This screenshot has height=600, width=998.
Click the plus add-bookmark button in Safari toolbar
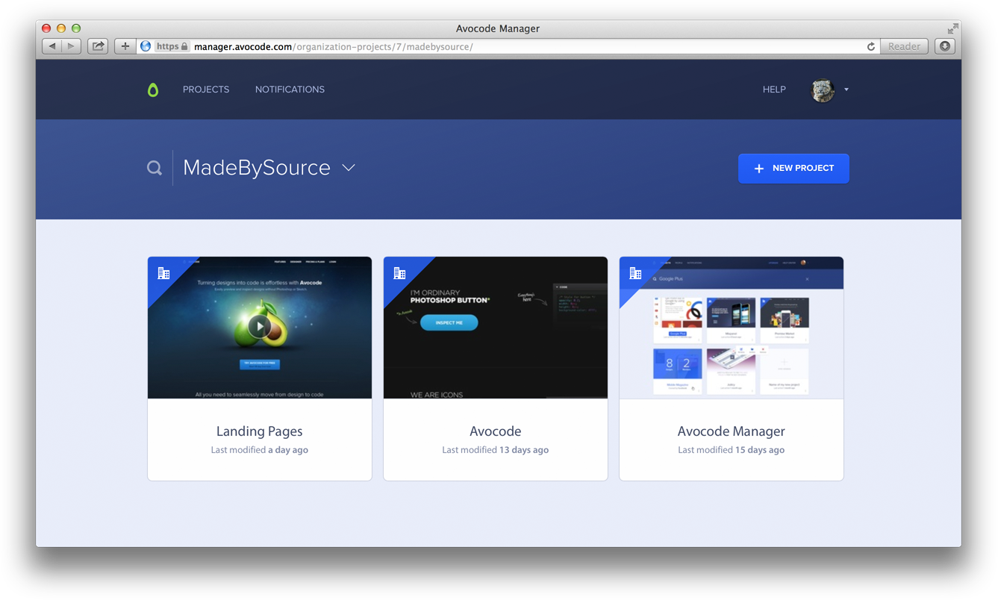(125, 46)
